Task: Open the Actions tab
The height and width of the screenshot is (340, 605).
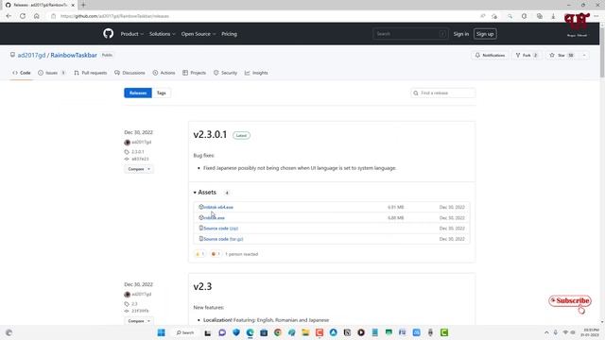Action: 164,73
